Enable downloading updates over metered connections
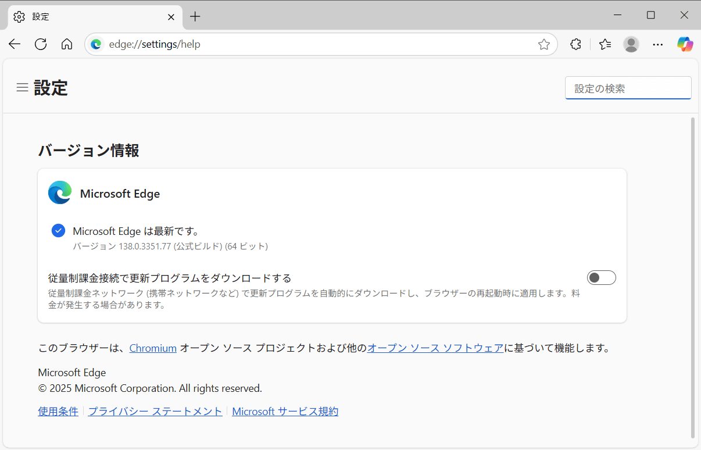This screenshot has height=450, width=701. click(602, 278)
